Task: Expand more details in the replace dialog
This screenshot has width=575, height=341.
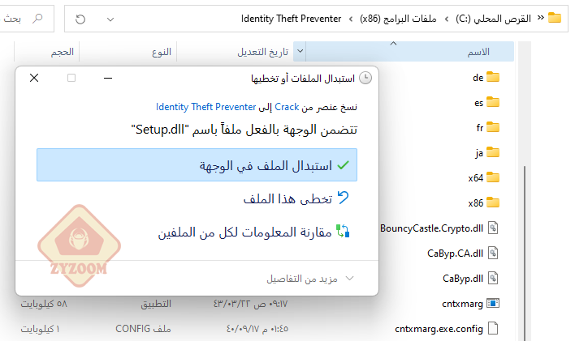Action: click(x=310, y=279)
